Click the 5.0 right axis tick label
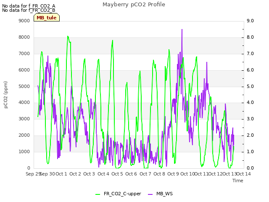 pos(250,86)
